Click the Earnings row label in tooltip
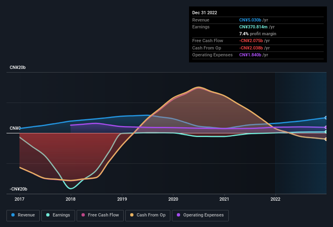The width and height of the screenshot is (333, 227). point(201,27)
